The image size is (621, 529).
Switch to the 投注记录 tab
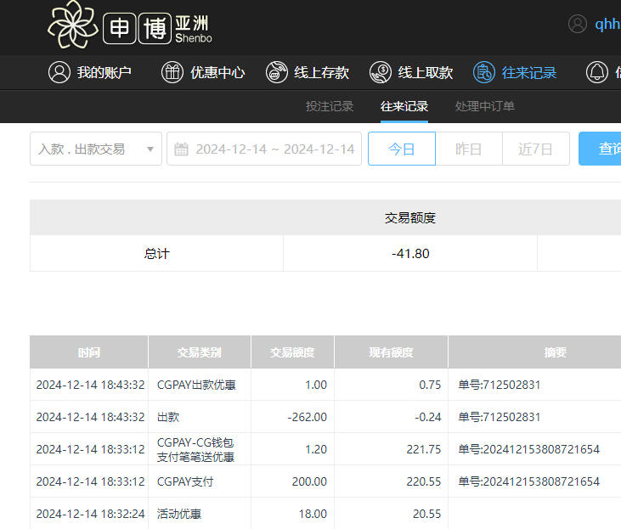click(330, 106)
